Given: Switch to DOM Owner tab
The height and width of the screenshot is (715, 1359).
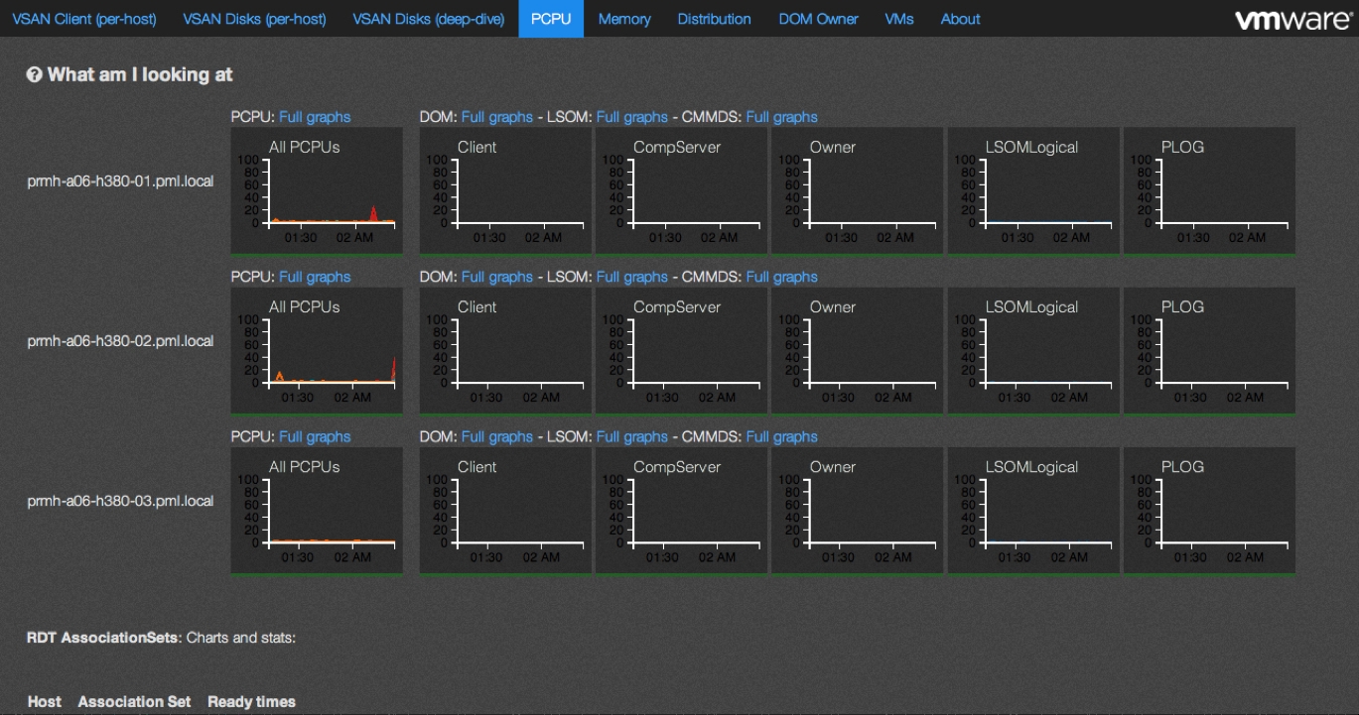Looking at the screenshot, I should (x=818, y=19).
